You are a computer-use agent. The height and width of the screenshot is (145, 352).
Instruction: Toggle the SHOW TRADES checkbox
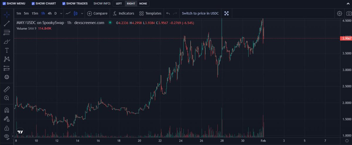[x=64, y=4]
